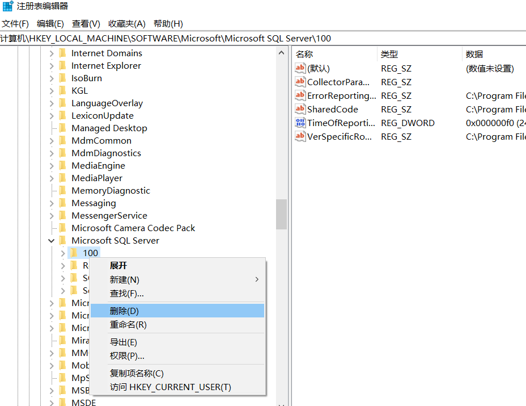Click the MediaEngine folder icon

(62, 165)
